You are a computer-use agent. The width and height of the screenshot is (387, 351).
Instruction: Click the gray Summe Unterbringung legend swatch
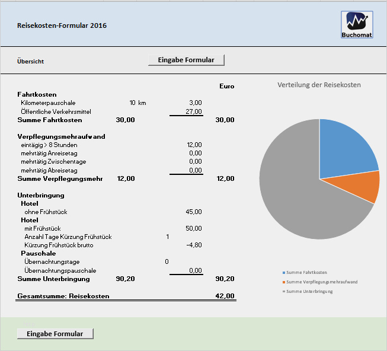[x=284, y=291]
